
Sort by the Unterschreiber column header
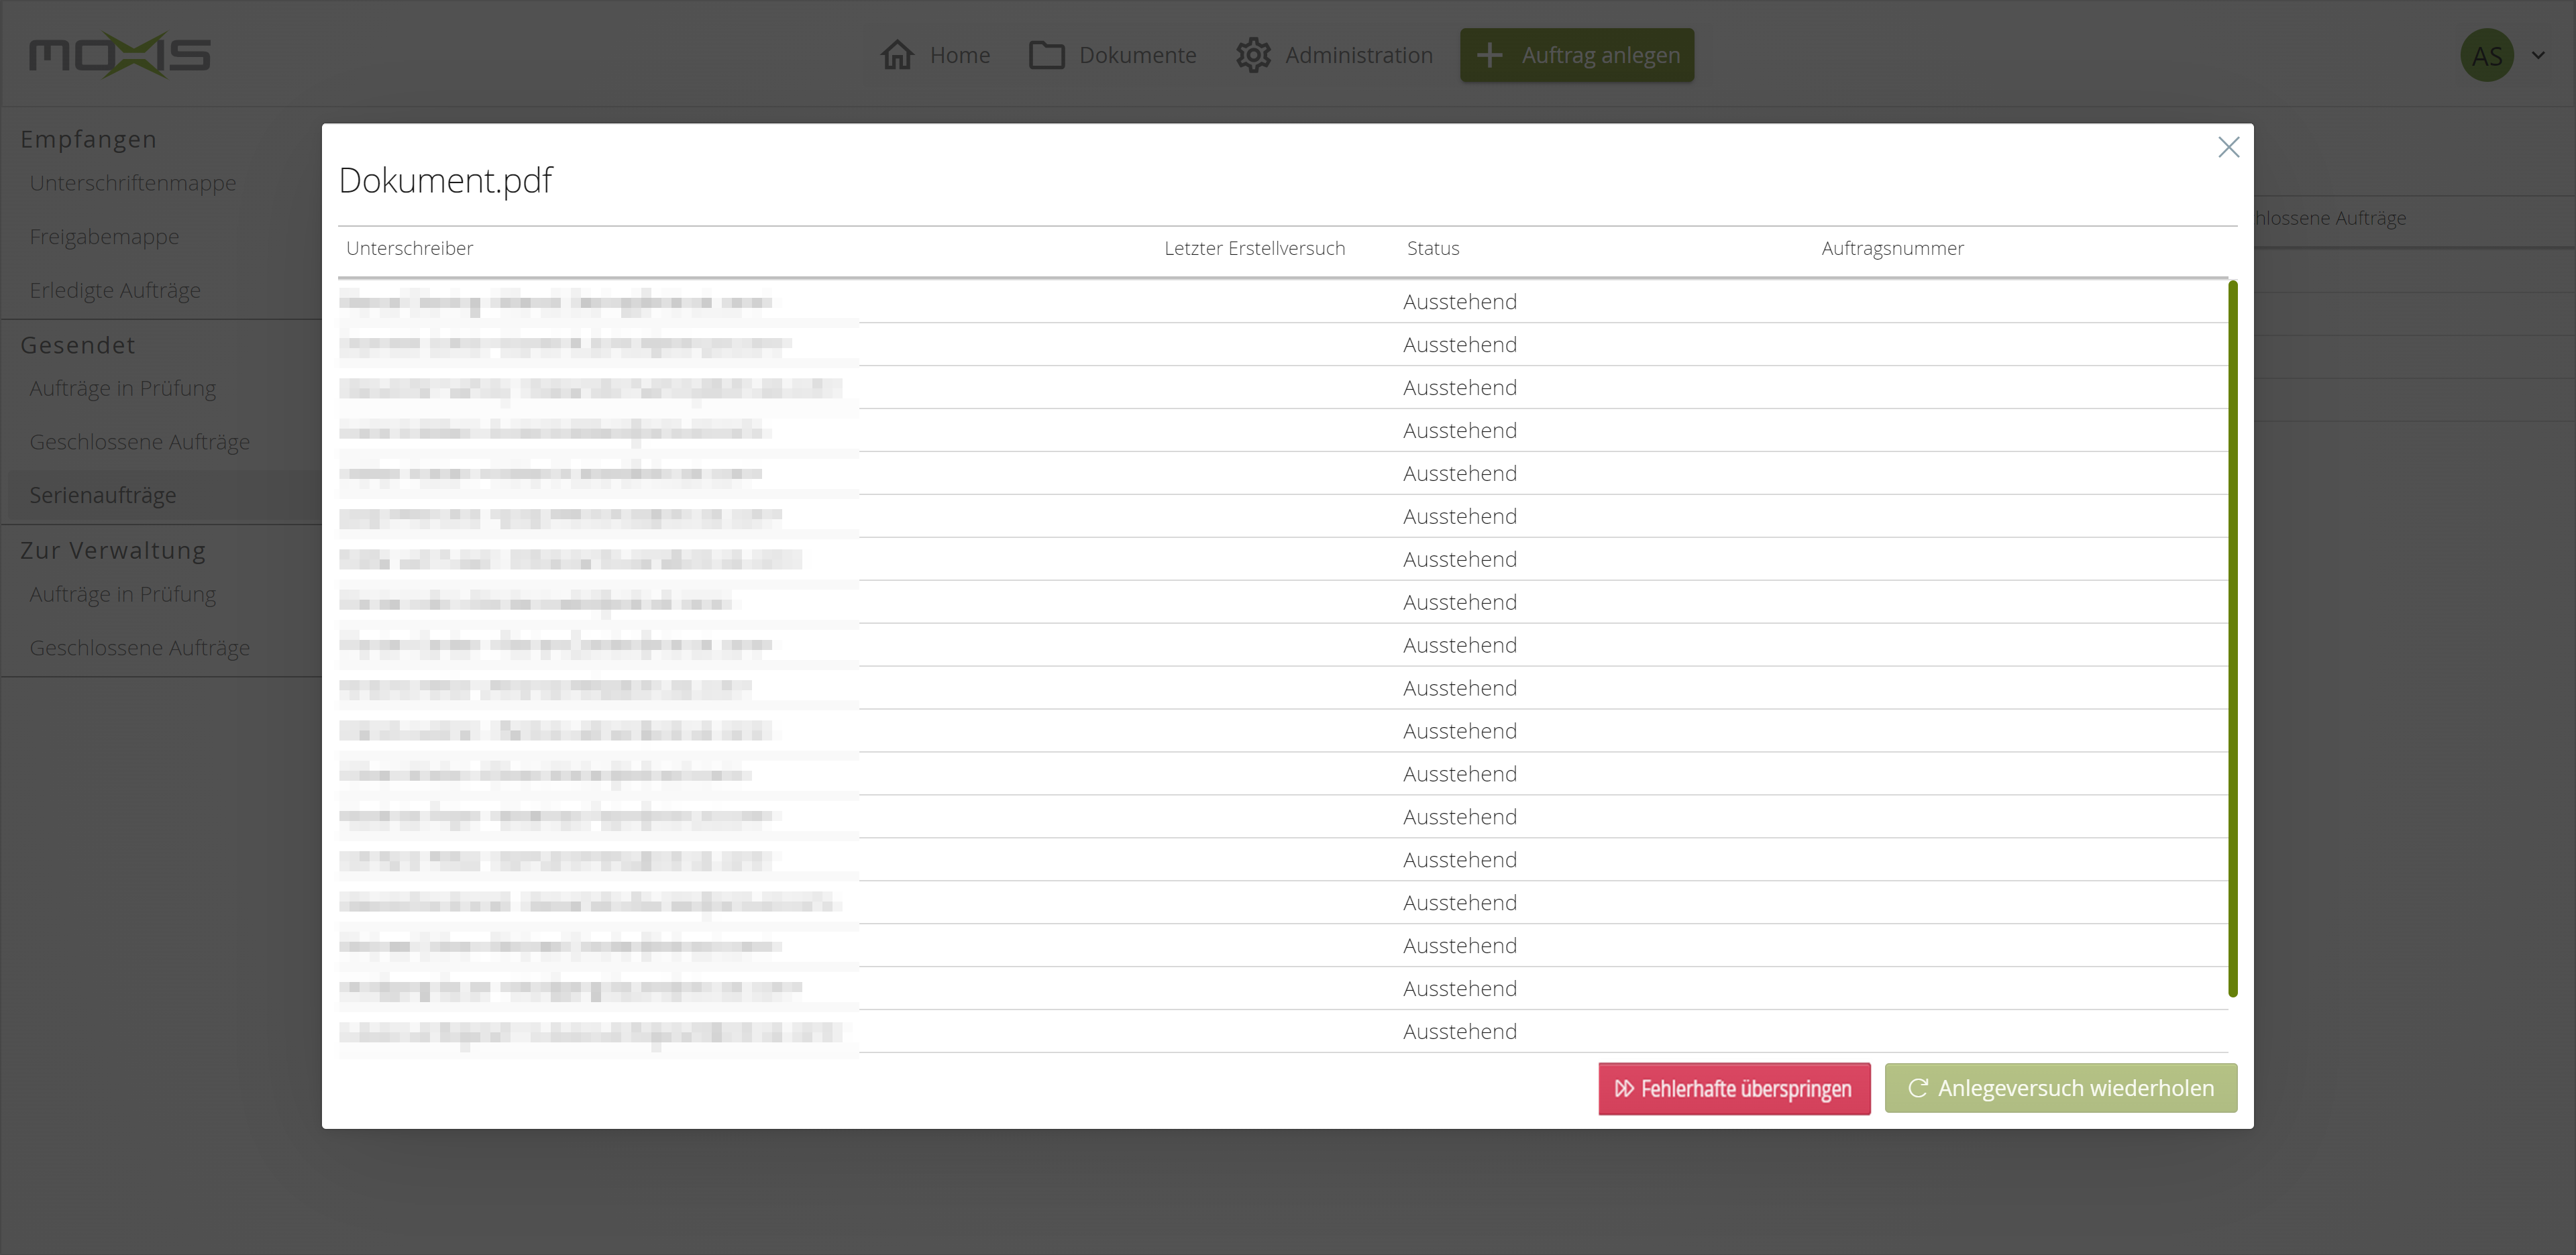[x=409, y=248]
